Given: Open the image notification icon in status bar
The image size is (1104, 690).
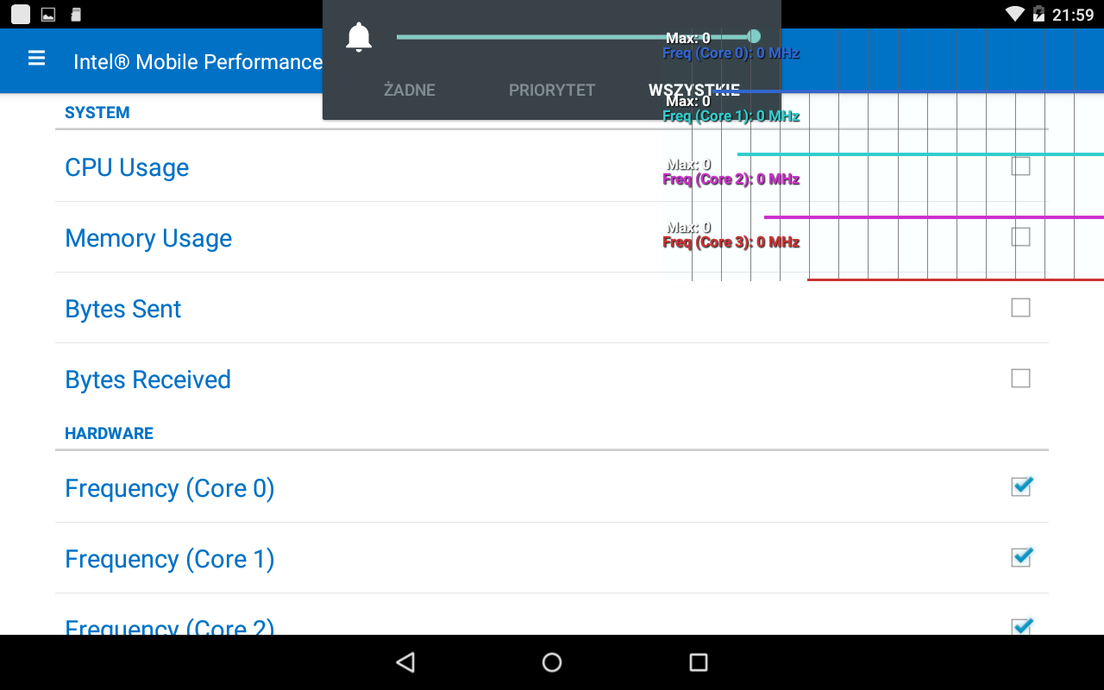Looking at the screenshot, I should click(x=48, y=15).
